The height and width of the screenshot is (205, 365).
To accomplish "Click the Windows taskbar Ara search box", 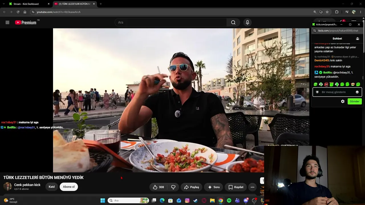I will click(x=128, y=200).
